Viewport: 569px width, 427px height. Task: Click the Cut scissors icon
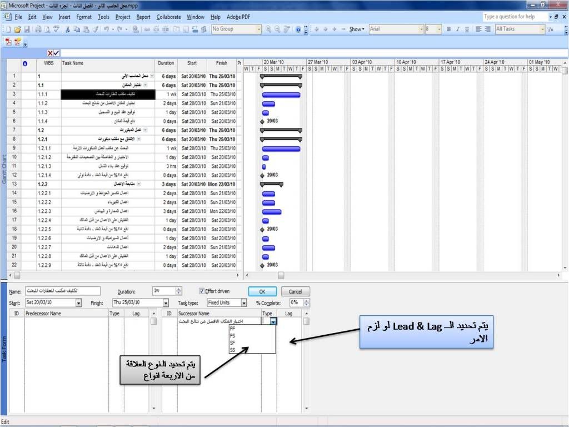click(67, 29)
